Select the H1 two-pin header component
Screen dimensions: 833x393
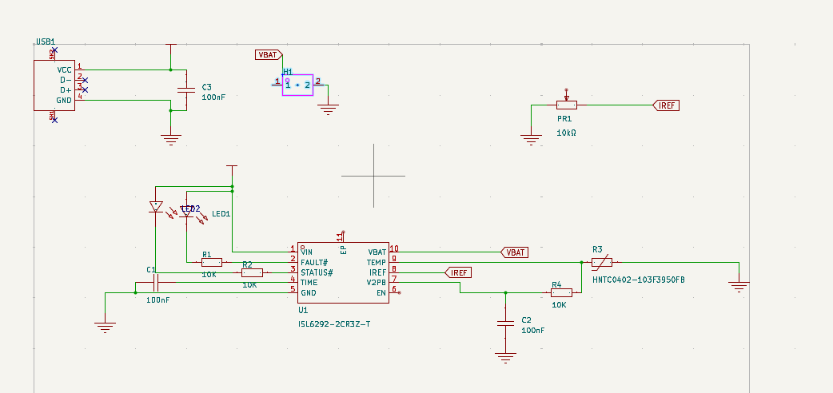coord(297,84)
